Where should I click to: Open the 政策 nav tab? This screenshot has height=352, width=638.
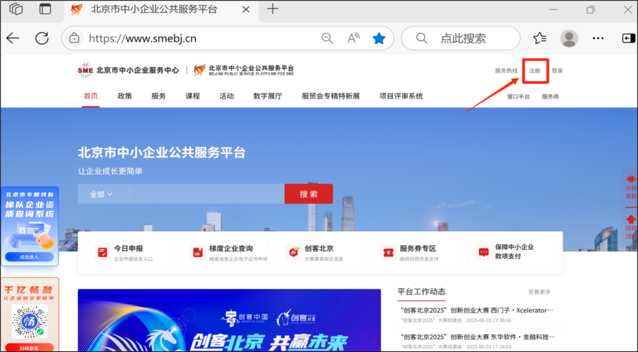pos(125,96)
